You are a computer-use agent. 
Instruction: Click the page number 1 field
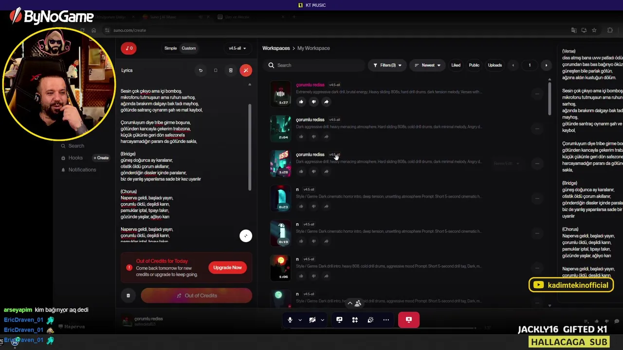530,65
